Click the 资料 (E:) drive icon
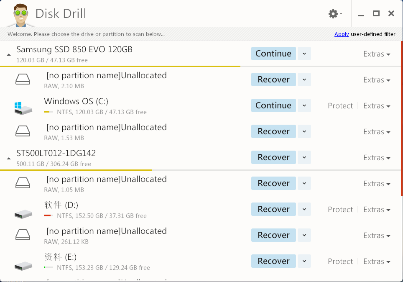Viewport: 403px width, 282px height. 23,266
